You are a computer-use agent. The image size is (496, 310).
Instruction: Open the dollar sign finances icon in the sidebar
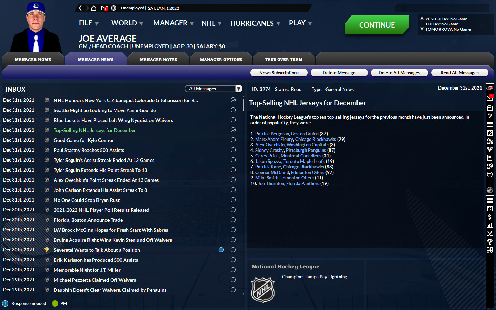tap(489, 217)
